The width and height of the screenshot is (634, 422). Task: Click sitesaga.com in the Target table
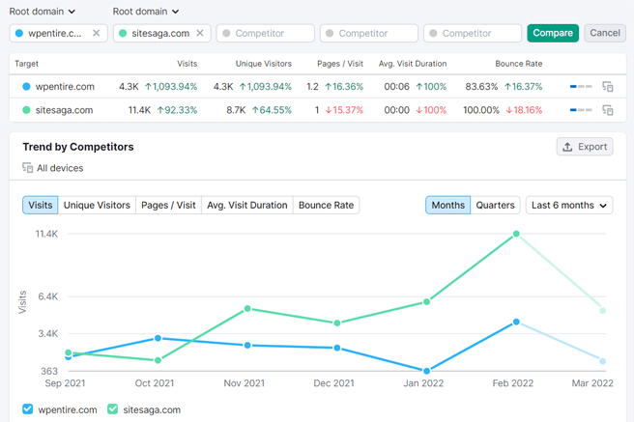click(64, 110)
